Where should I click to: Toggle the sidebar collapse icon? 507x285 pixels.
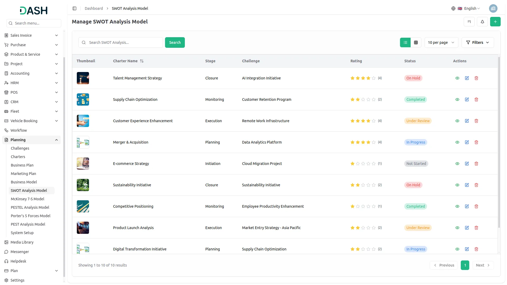tap(74, 8)
